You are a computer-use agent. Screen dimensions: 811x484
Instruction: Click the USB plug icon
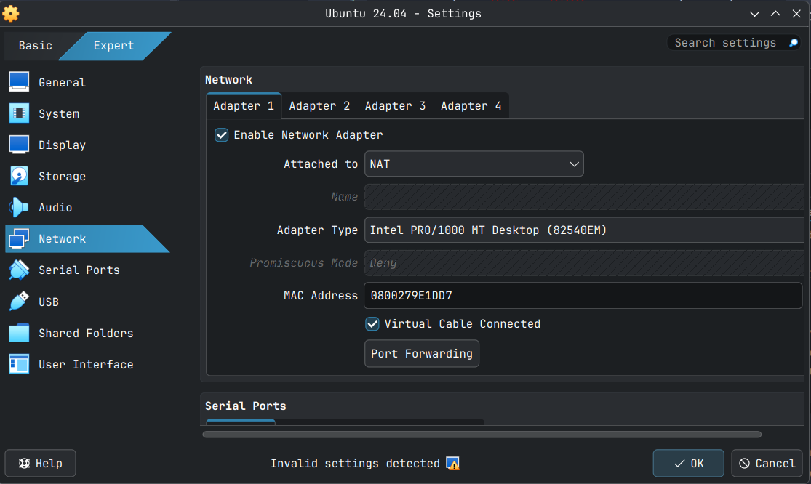pyautogui.click(x=19, y=302)
